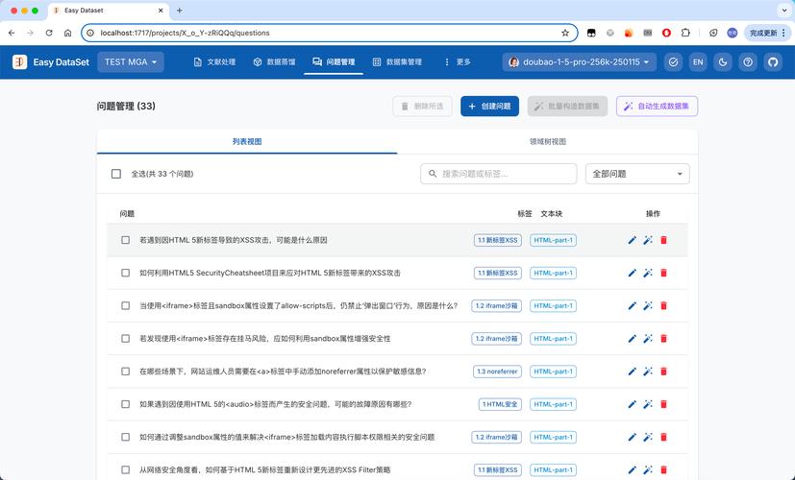Generate dataset for HTML5 SecurityCheatsheet question
This screenshot has height=480, width=795.
(648, 273)
